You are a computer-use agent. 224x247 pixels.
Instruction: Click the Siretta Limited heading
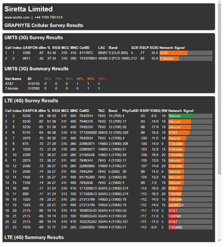pos(29,9)
